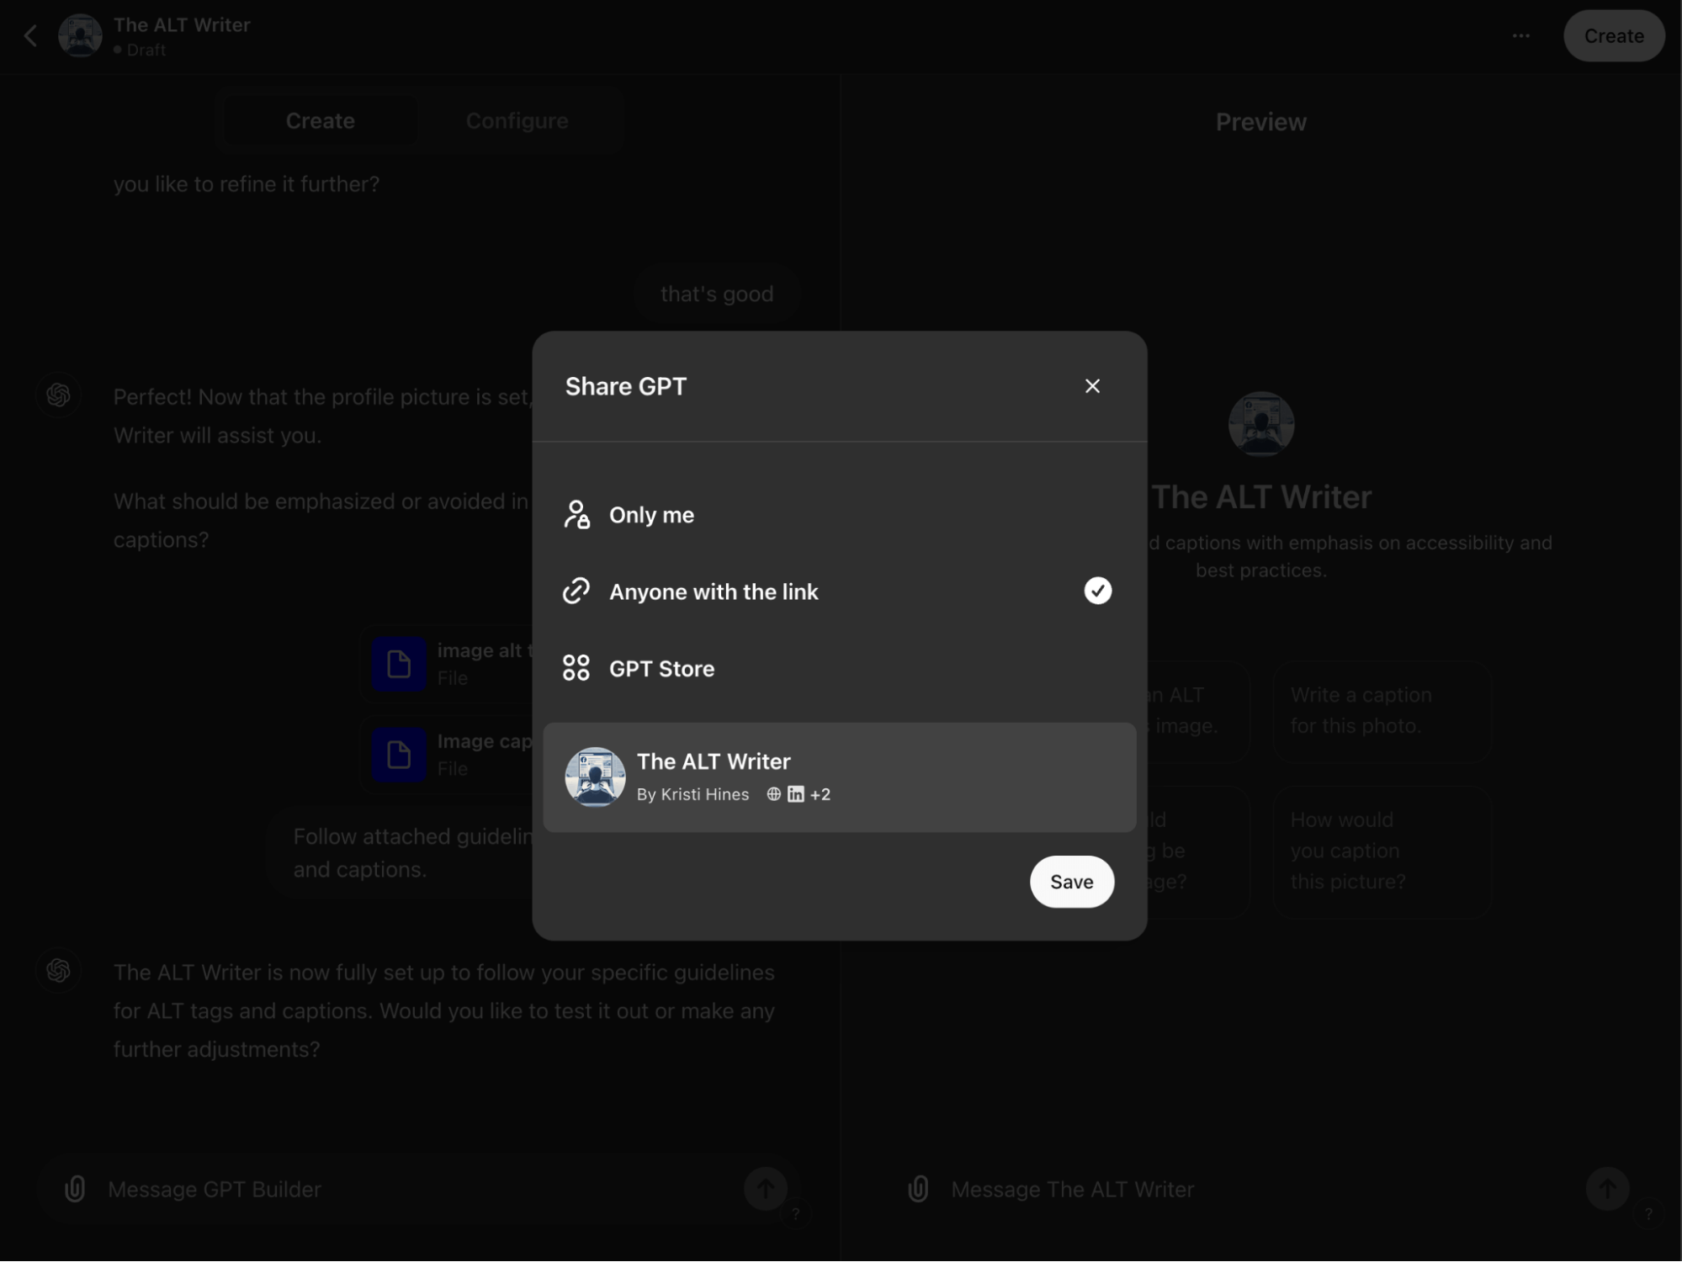The width and height of the screenshot is (1682, 1262).
Task: Switch to the Create tab
Action: click(320, 121)
